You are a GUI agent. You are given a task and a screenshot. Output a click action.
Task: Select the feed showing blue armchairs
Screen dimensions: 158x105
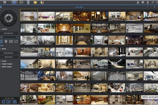pos(134,64)
